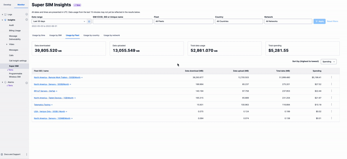Open actions menu for Sensors 100MB/Month row
Screen dimensions: 347x159
point(331,118)
